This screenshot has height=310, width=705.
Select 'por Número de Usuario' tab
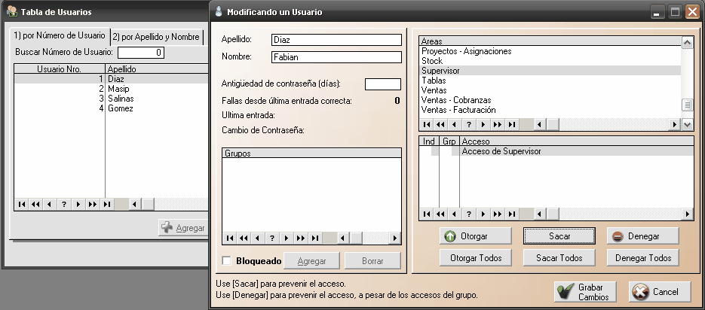pyautogui.click(x=60, y=37)
